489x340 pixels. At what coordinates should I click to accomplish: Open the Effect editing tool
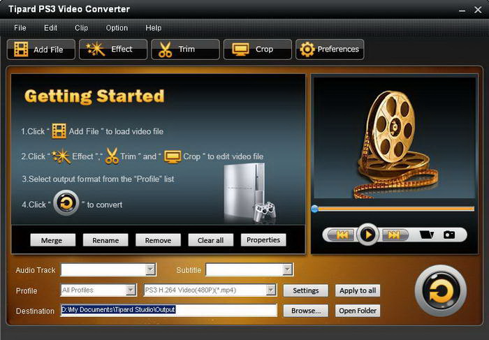click(113, 50)
